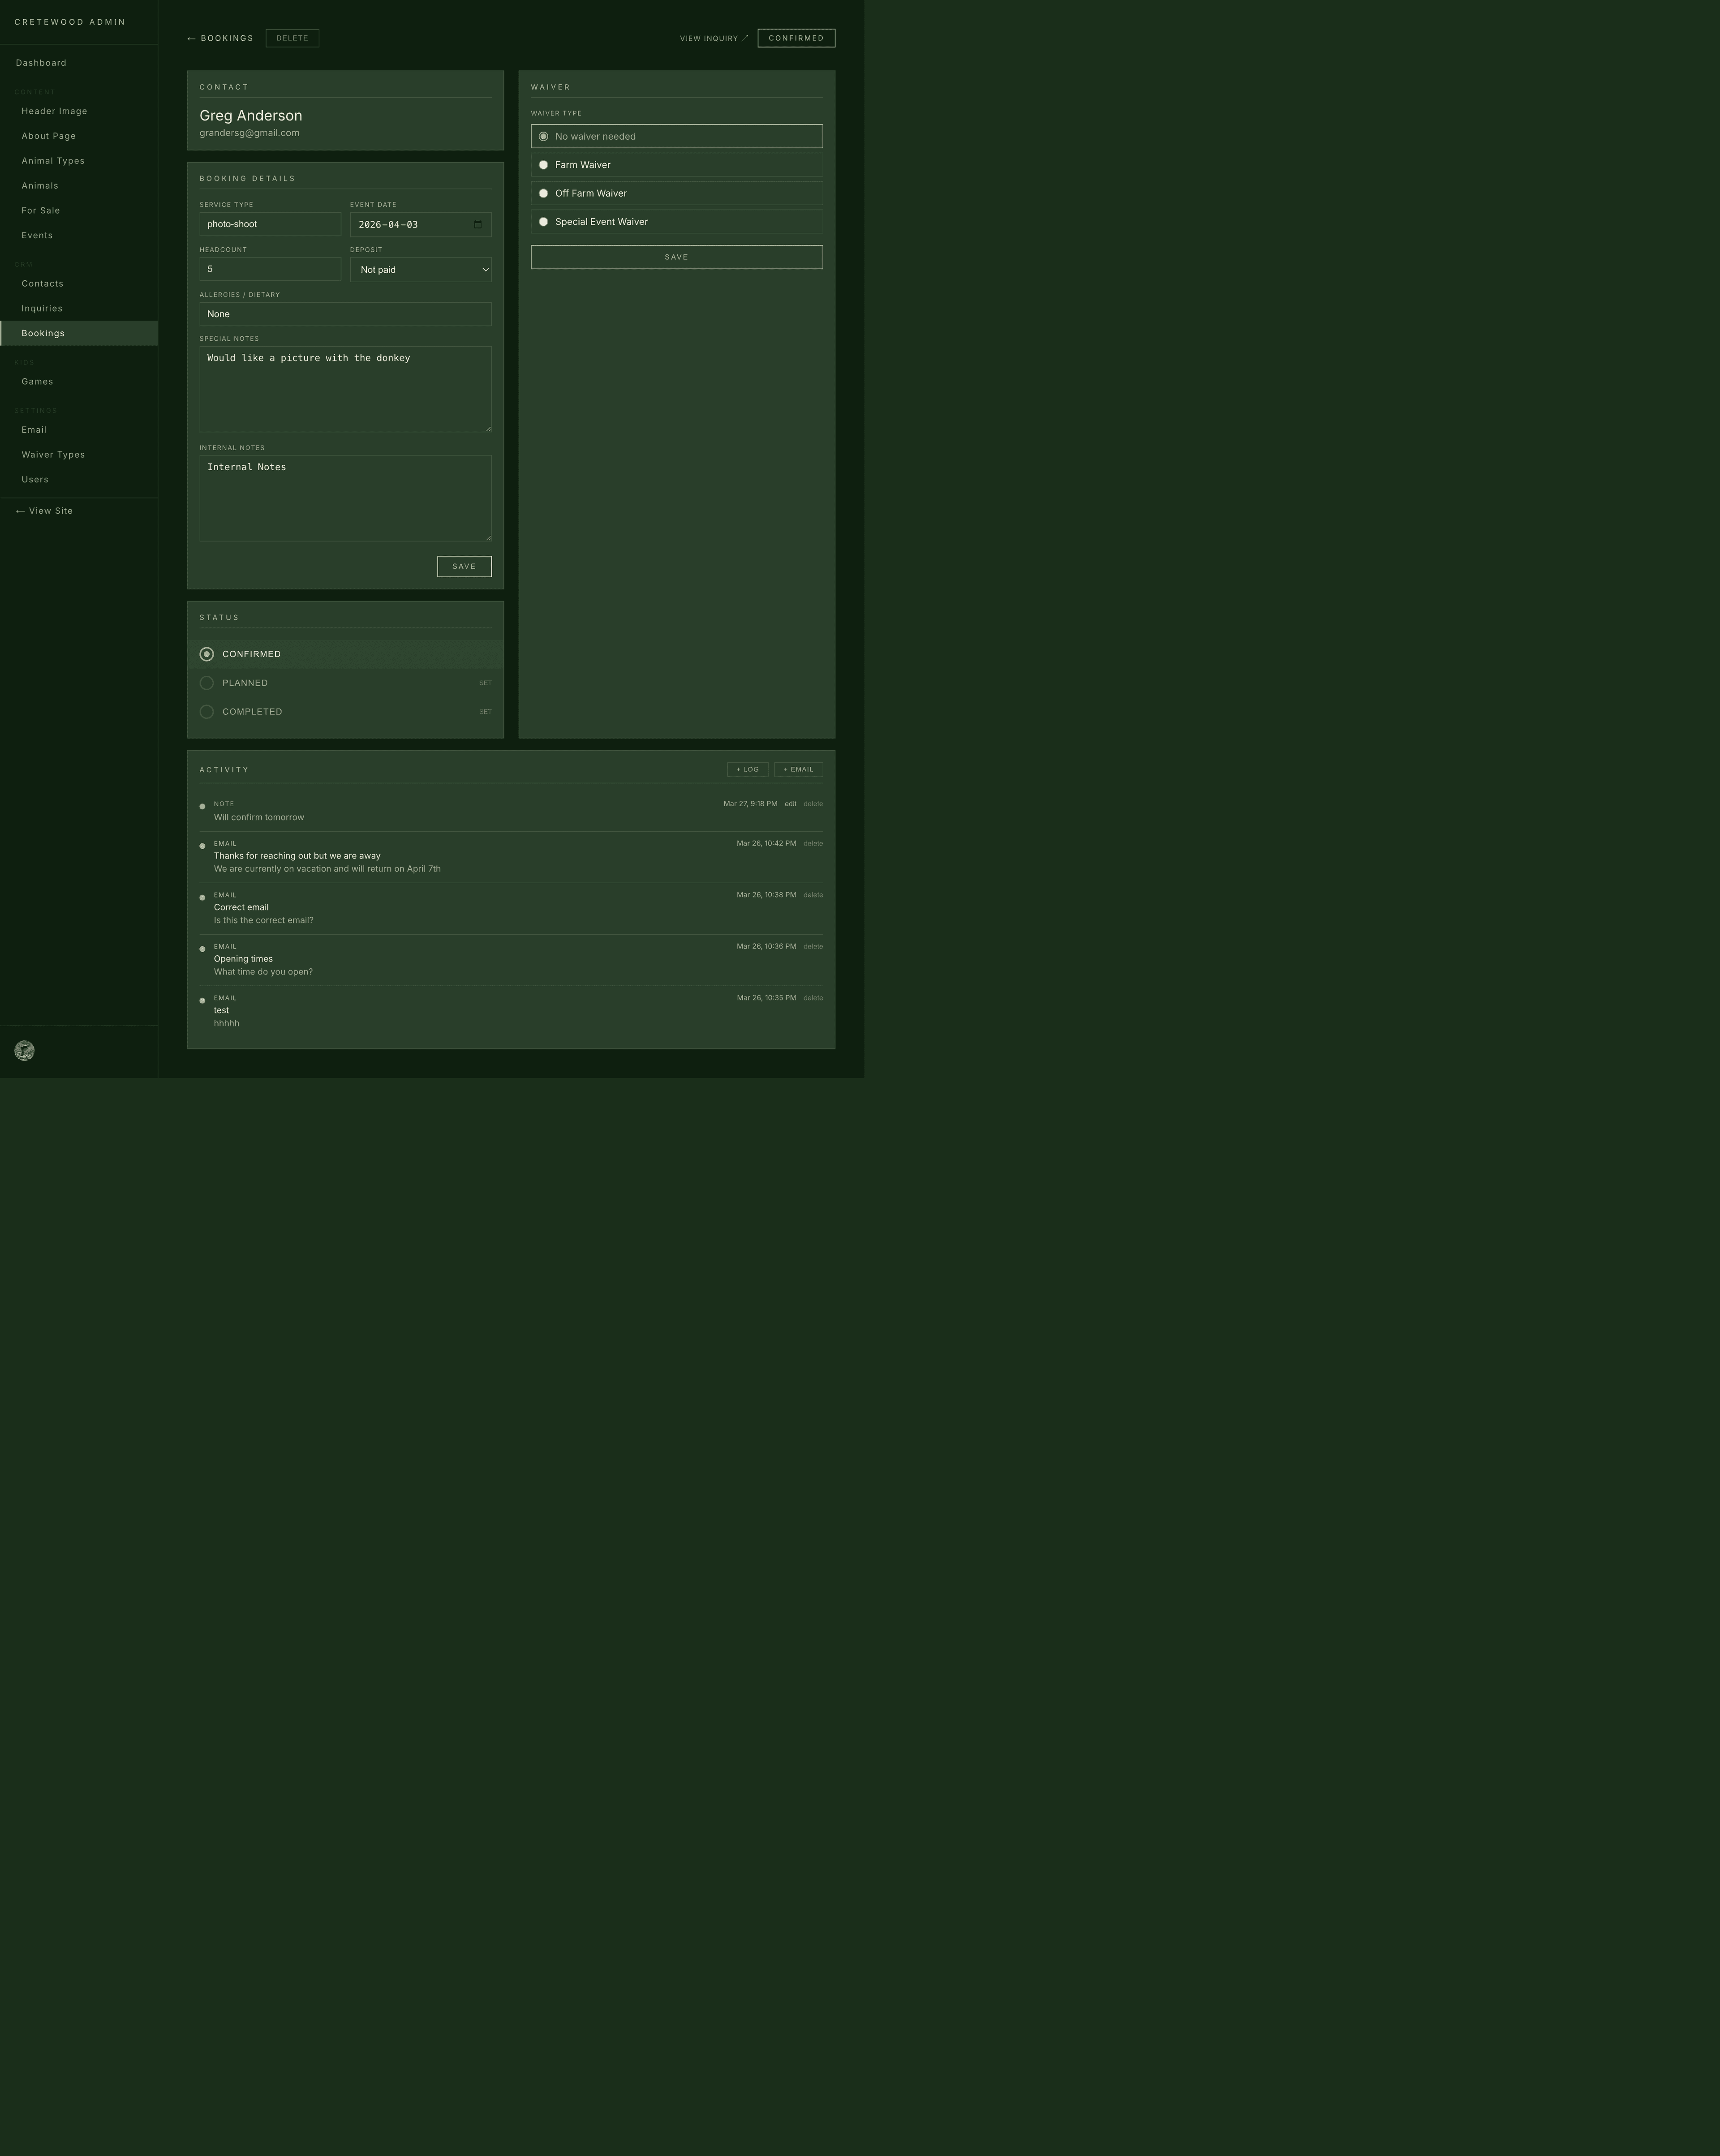Choose the Special Event Waiver option

point(544,222)
